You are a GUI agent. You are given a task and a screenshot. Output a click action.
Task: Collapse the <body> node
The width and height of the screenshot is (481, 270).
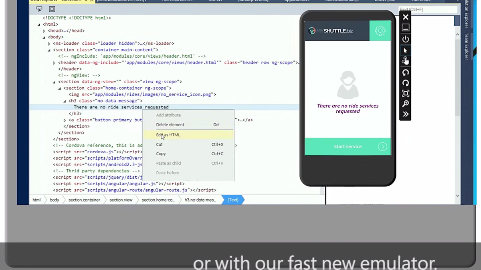click(44, 37)
